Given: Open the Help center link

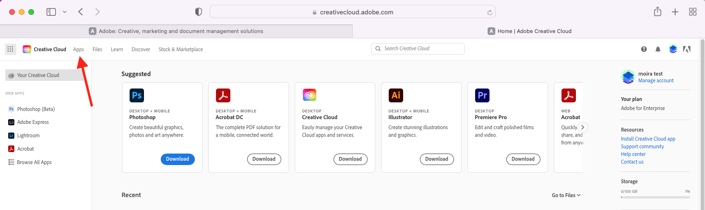Looking at the screenshot, I should point(633,154).
